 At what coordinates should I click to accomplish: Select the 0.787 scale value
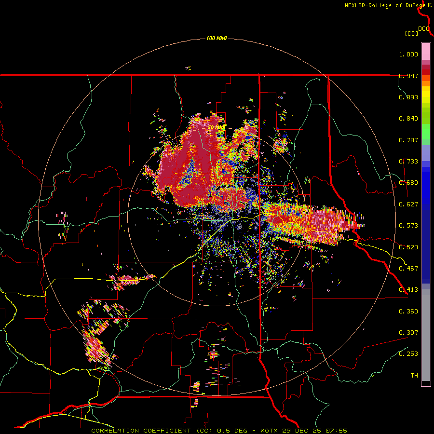(x=408, y=140)
